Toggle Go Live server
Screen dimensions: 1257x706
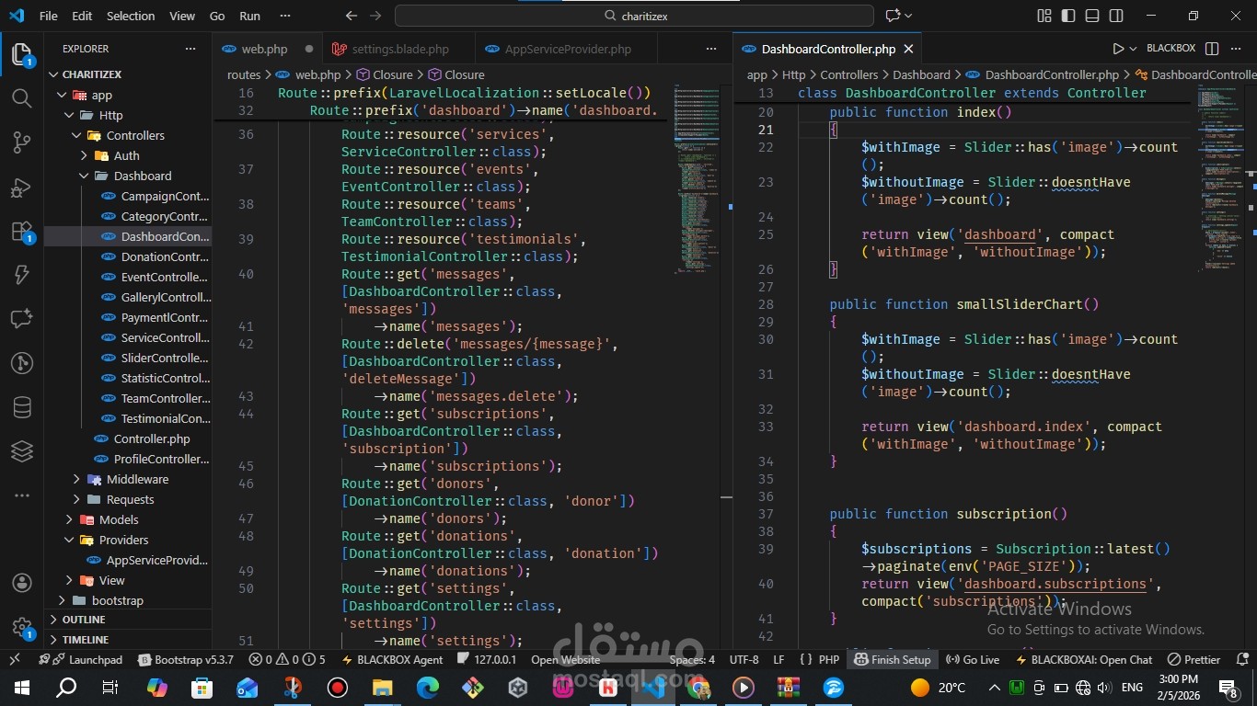click(x=974, y=659)
